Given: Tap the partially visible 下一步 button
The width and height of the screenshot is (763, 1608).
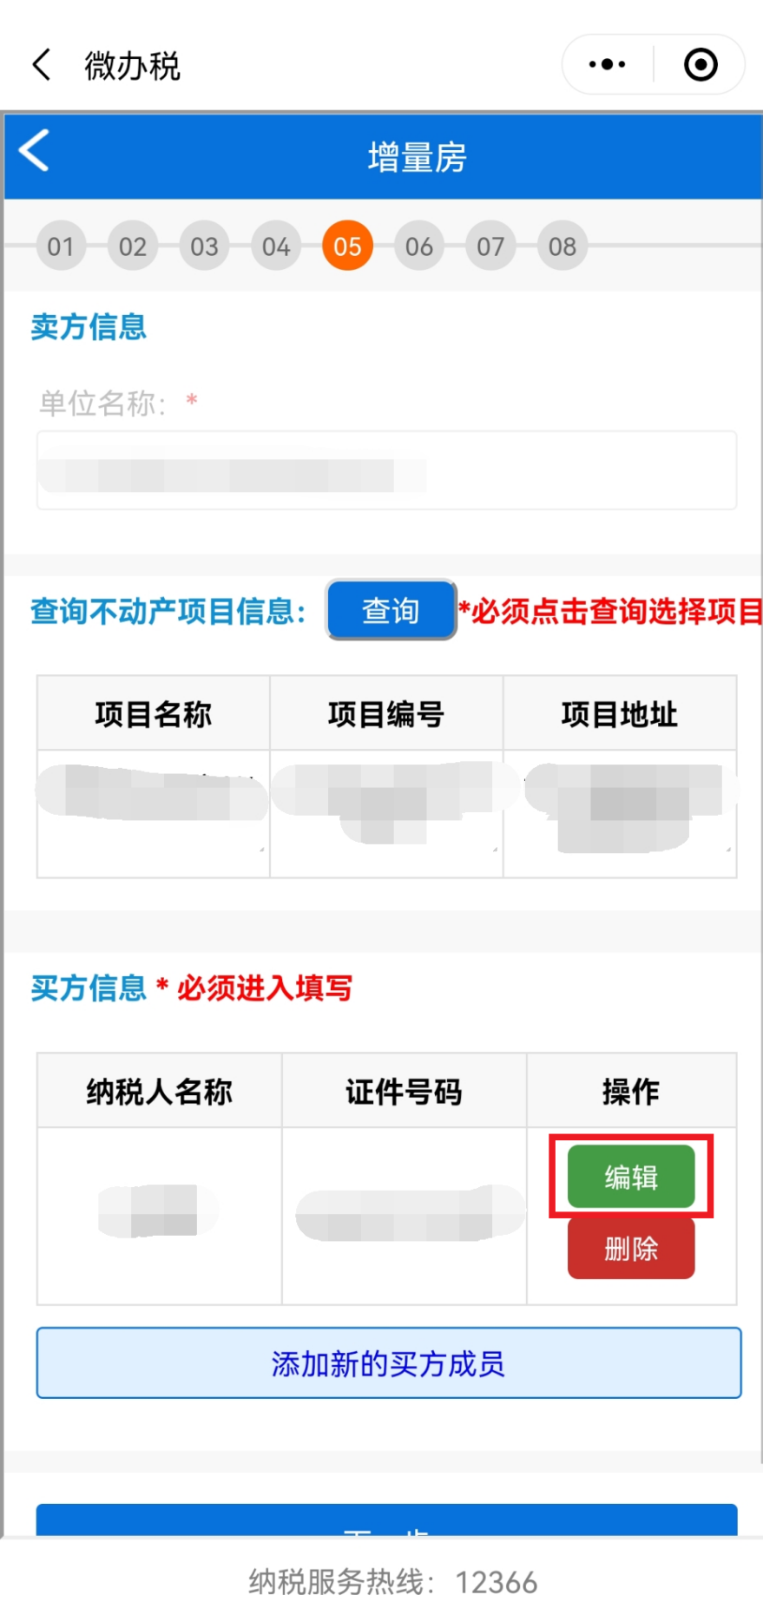Looking at the screenshot, I should (x=386, y=1520).
